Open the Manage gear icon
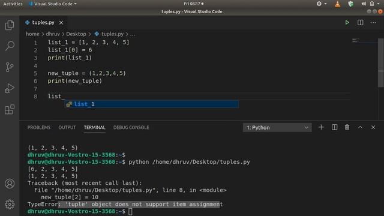 pyautogui.click(x=10, y=204)
